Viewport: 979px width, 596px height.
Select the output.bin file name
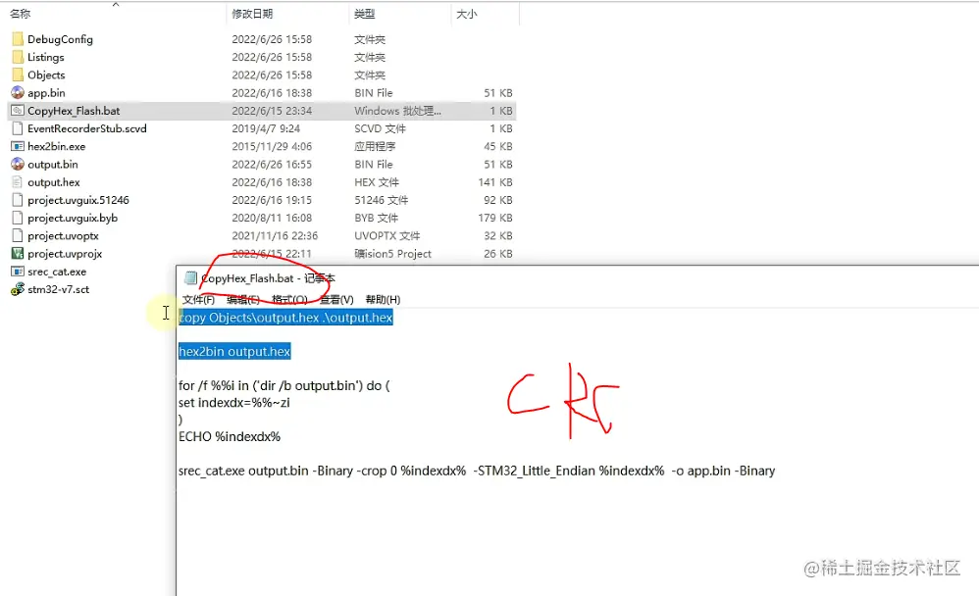click(x=52, y=165)
